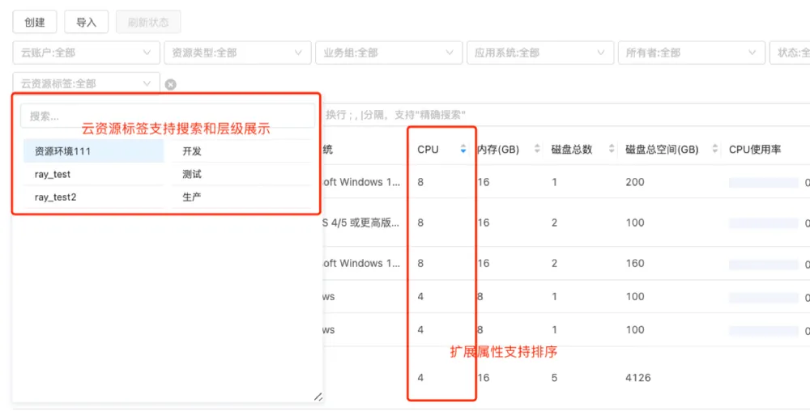
Task: Click the 创建 button
Action: click(x=35, y=22)
